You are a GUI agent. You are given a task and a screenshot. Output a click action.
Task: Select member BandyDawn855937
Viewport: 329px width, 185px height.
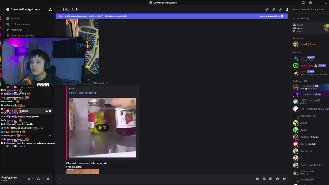[x=310, y=165]
